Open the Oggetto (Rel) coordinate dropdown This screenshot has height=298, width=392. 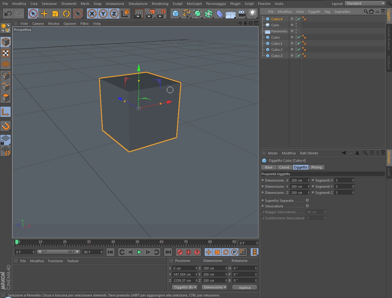(x=185, y=287)
